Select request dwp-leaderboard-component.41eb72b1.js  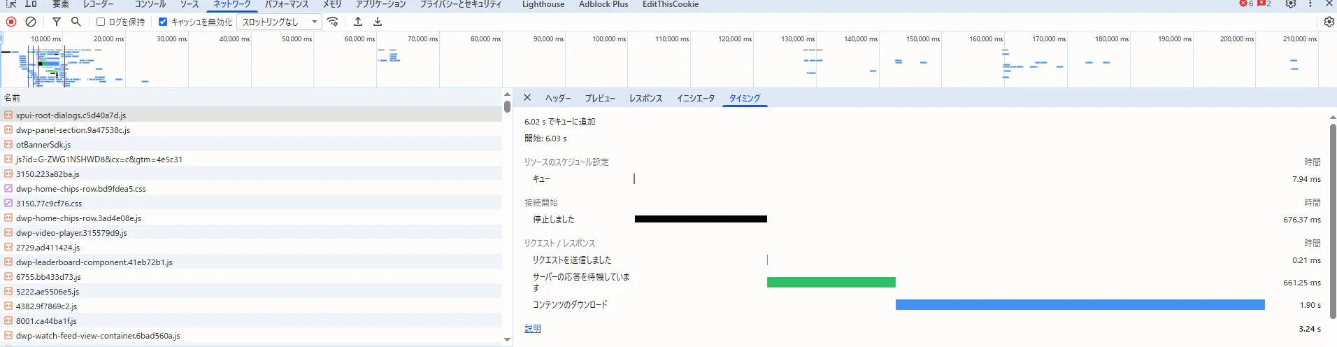(x=251, y=262)
